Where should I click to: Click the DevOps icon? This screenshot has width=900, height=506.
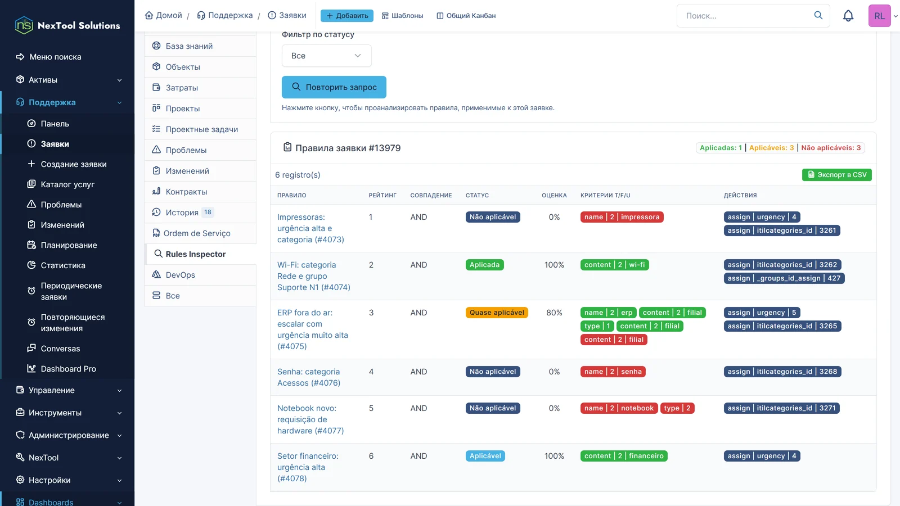pyautogui.click(x=156, y=275)
